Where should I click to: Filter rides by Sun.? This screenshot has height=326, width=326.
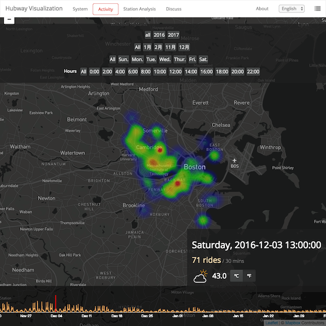click(123, 59)
